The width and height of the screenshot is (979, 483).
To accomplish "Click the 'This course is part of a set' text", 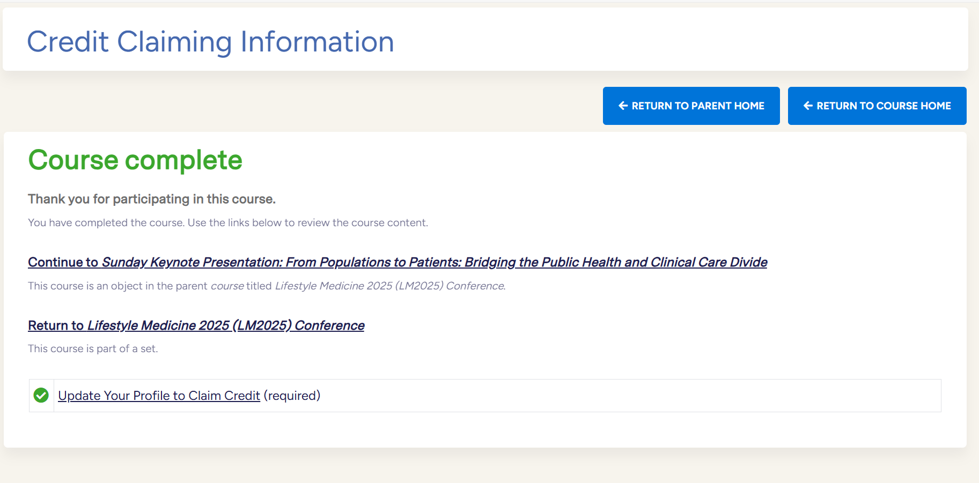I will point(93,349).
